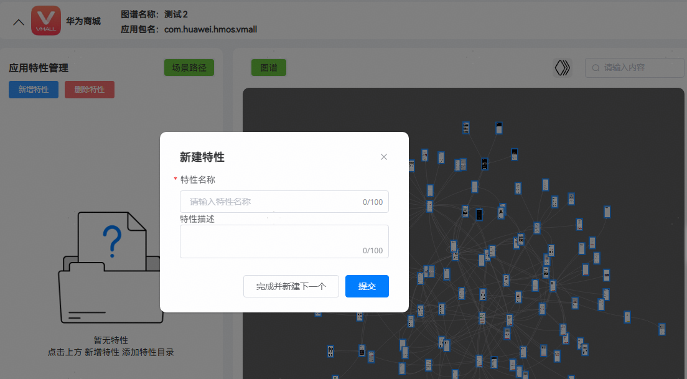687x379 pixels.
Task: Click the 应用特性管理 panel heading
Action: (39, 68)
